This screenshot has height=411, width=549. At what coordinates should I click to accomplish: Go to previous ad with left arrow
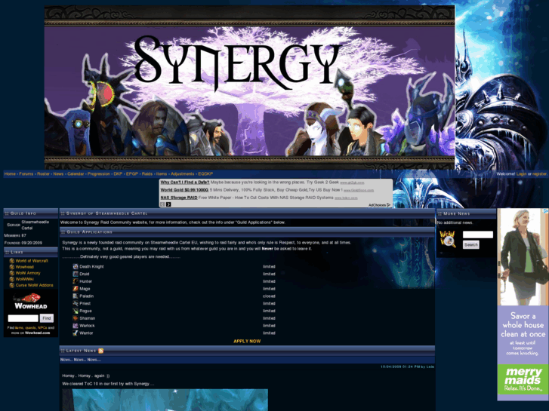(x=162, y=204)
